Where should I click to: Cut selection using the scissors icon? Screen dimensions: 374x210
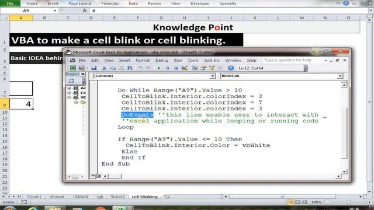tap(104, 68)
